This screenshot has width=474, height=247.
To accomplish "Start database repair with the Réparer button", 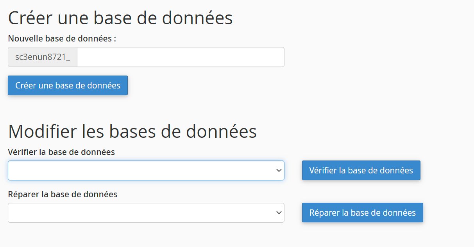I will point(362,213).
